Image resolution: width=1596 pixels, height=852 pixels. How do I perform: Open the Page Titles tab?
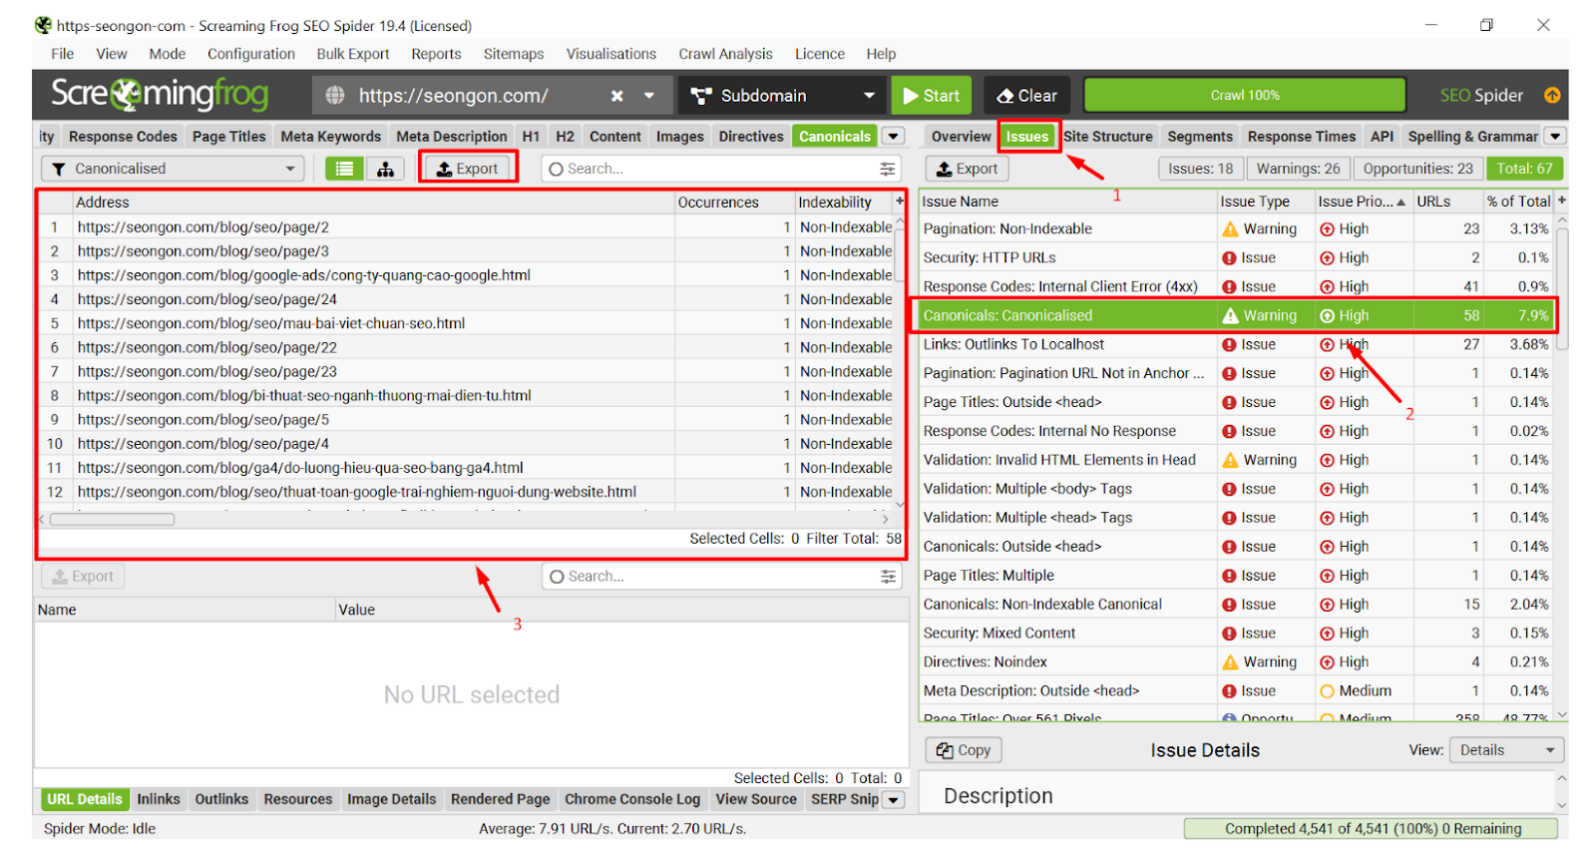[x=228, y=137]
